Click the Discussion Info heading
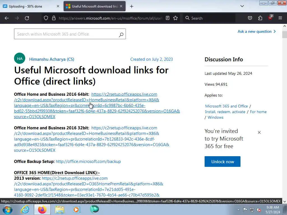The width and height of the screenshot is (287, 215). tap(224, 59)
